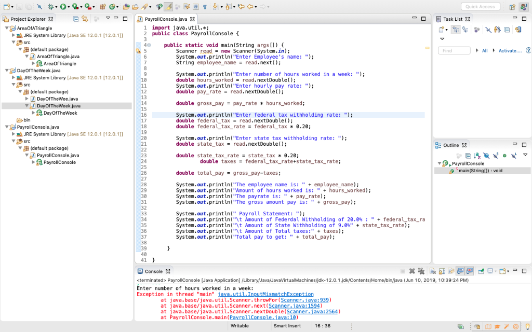
Task: Select the Console tab
Action: click(153, 271)
